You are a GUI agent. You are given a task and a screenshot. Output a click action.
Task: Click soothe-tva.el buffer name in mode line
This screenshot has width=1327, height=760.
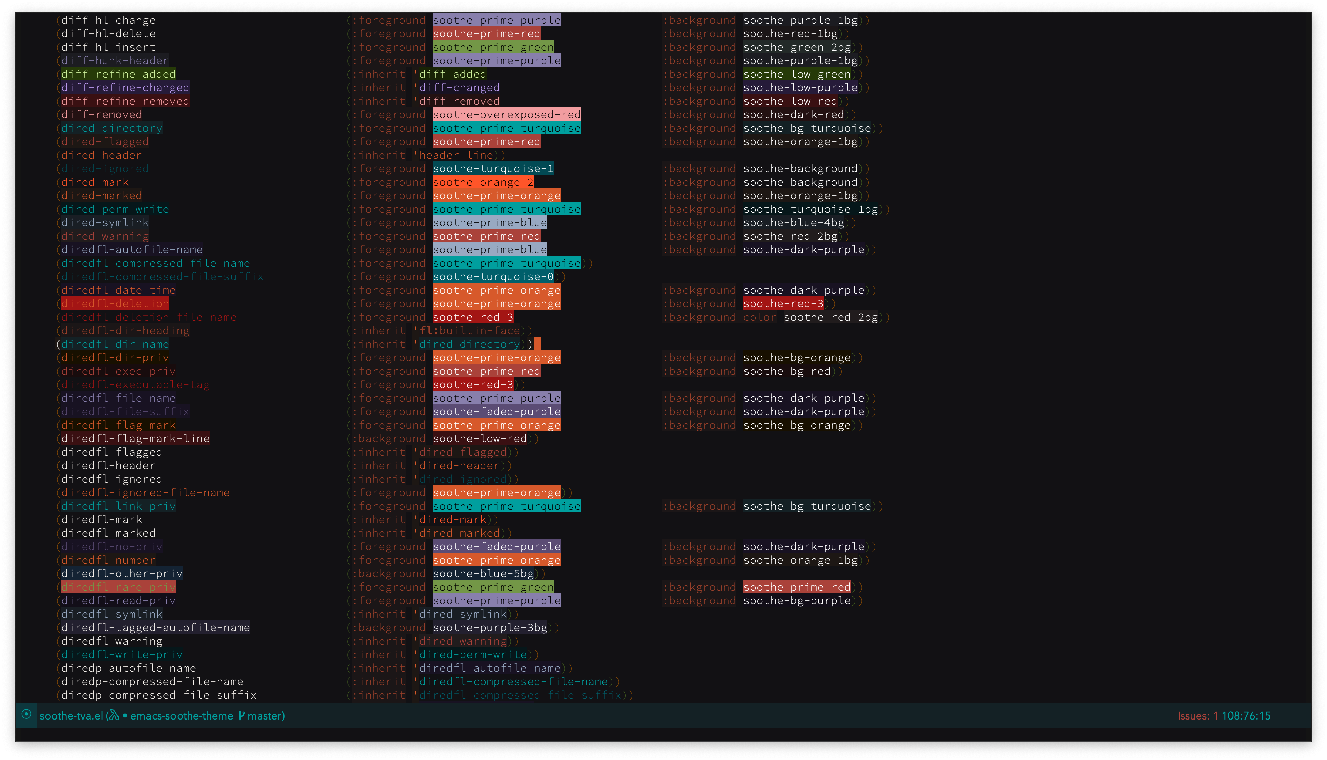[71, 716]
